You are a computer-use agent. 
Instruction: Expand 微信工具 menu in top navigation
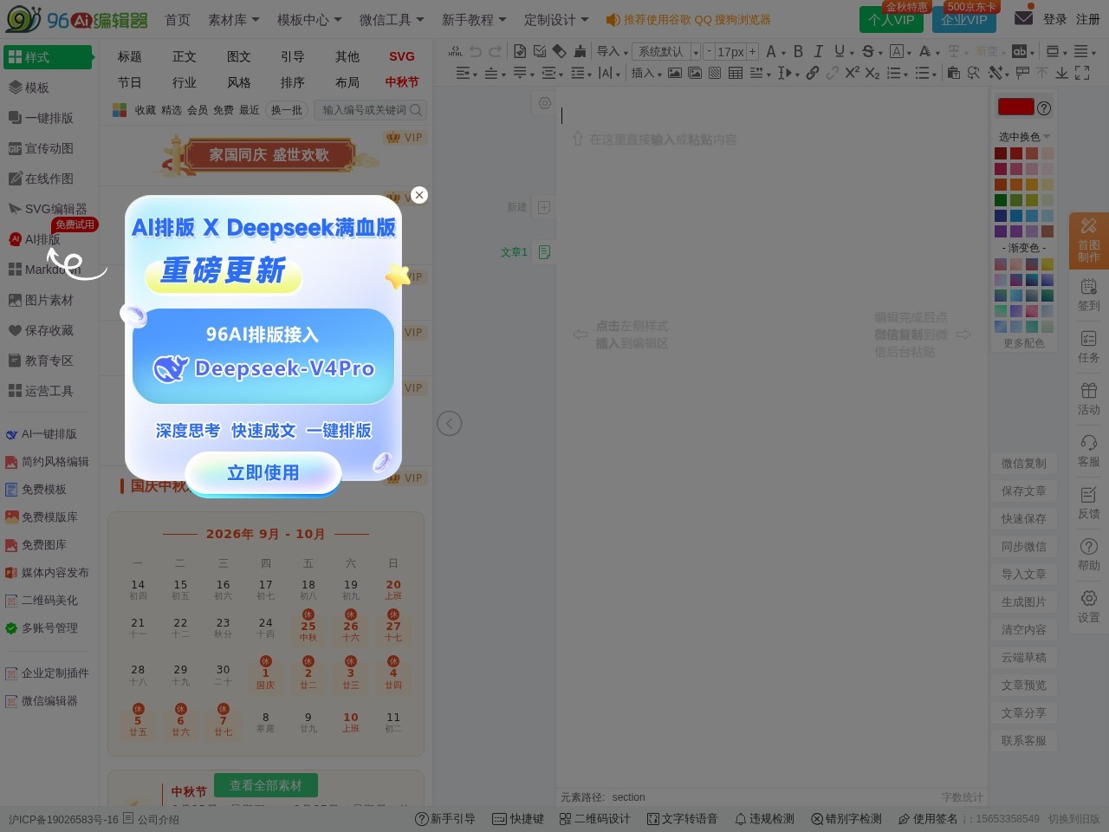click(392, 19)
